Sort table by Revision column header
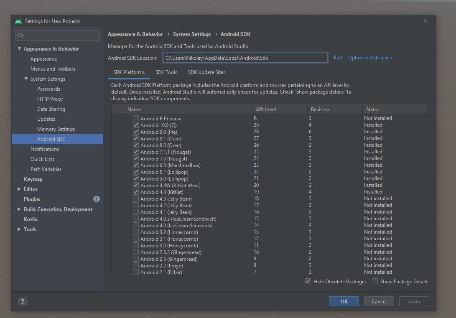Screen dimensions: 456x318 (x=335, y=109)
